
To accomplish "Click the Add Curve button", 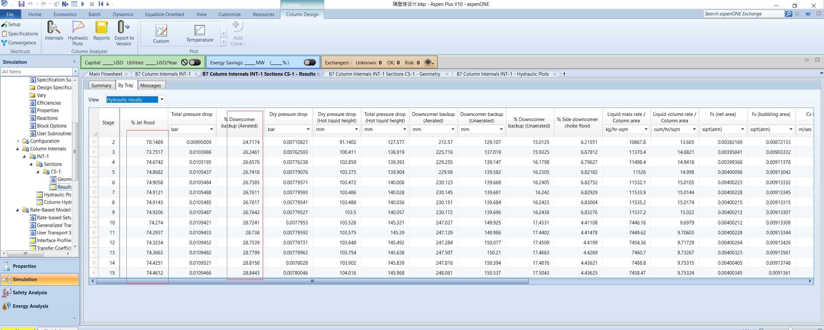I will coord(238,33).
